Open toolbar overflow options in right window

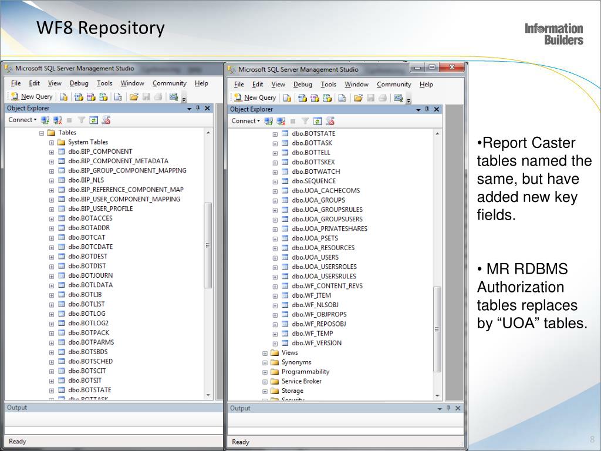click(x=408, y=99)
